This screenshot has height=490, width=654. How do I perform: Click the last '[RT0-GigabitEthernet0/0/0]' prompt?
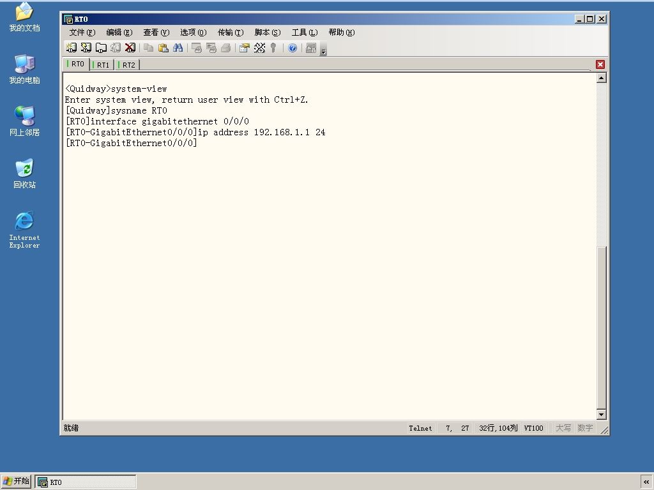click(x=131, y=143)
